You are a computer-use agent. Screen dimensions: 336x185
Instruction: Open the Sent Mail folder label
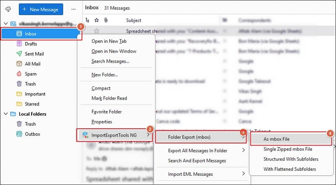click(x=34, y=54)
